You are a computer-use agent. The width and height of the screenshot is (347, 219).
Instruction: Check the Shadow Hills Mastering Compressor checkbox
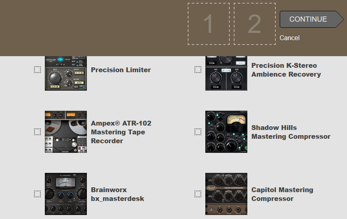click(x=198, y=132)
